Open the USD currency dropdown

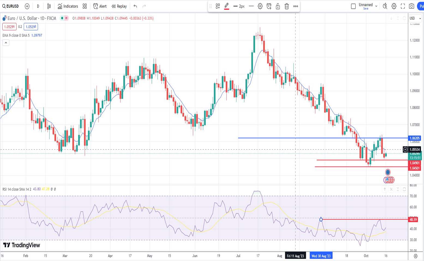tap(415, 18)
